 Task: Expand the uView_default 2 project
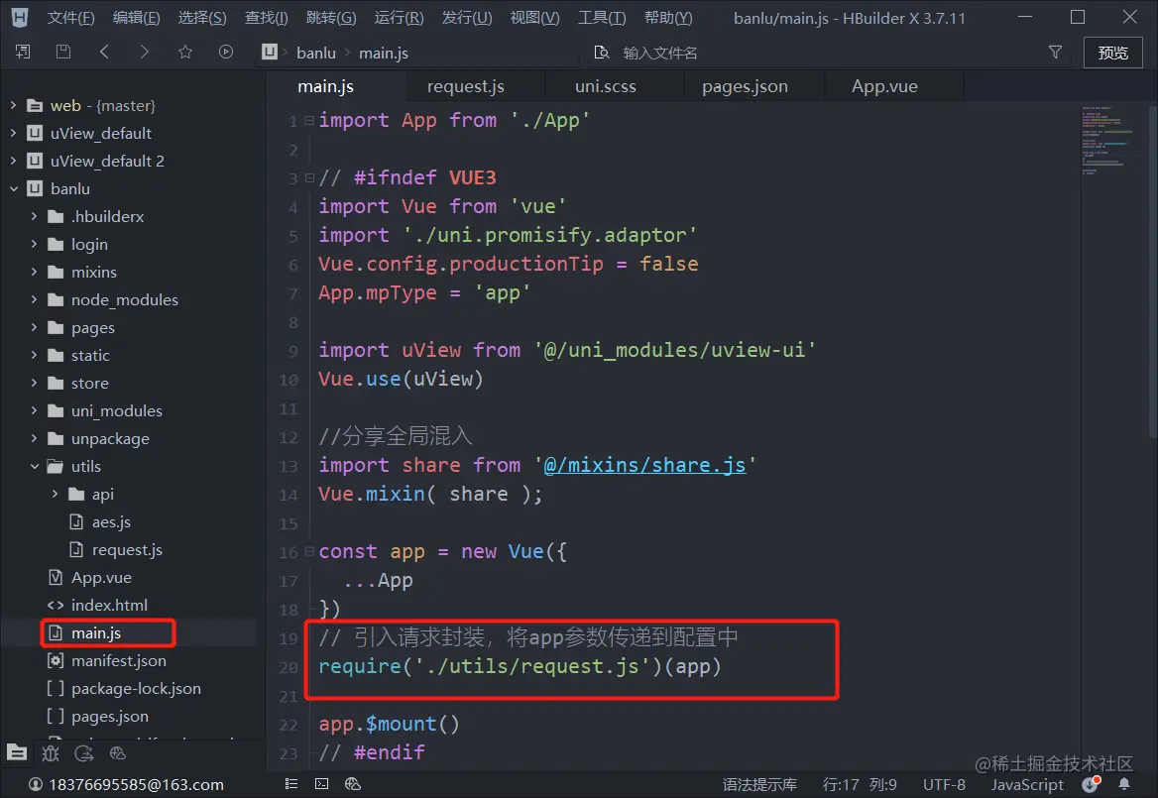[13, 161]
